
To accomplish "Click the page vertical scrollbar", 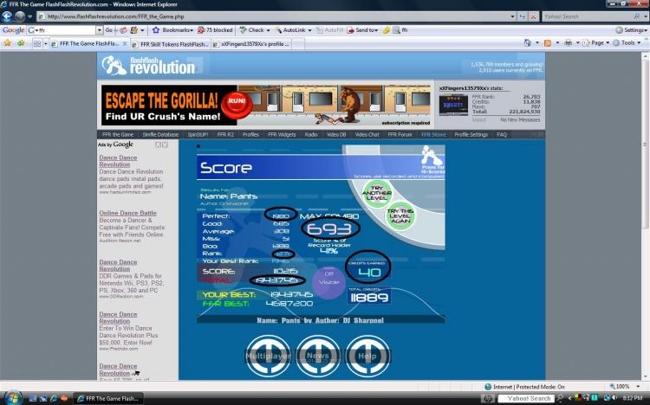I will (645, 215).
